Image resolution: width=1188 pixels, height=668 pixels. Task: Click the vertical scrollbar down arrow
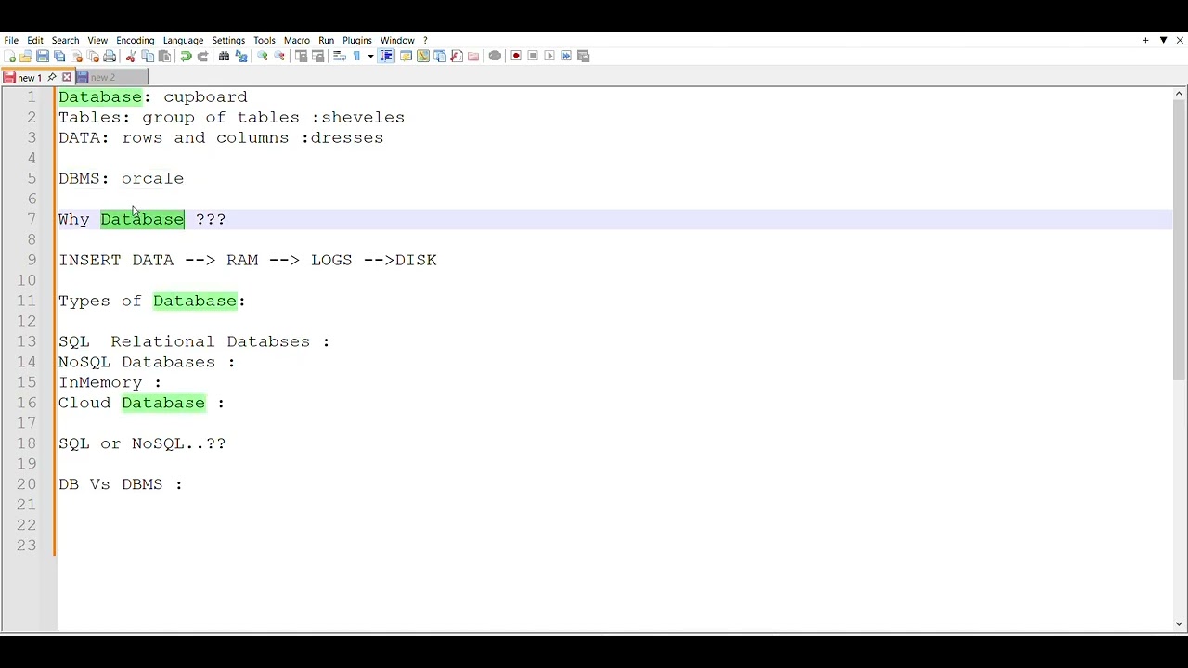tap(1179, 624)
